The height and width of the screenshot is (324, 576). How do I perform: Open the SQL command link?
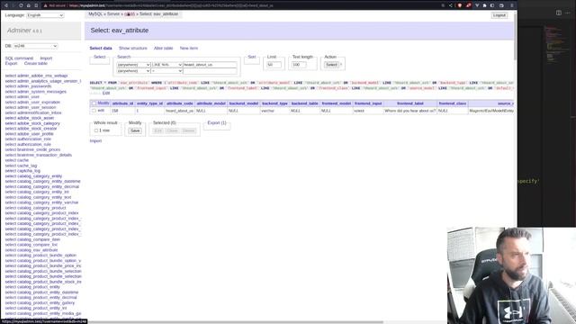(19, 58)
